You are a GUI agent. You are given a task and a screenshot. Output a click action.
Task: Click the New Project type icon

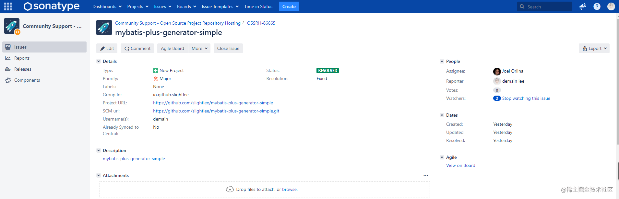point(156,71)
